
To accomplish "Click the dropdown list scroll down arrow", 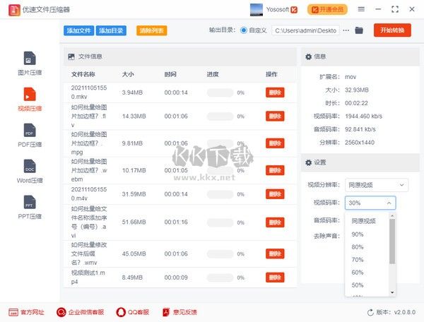I will pos(392,292).
